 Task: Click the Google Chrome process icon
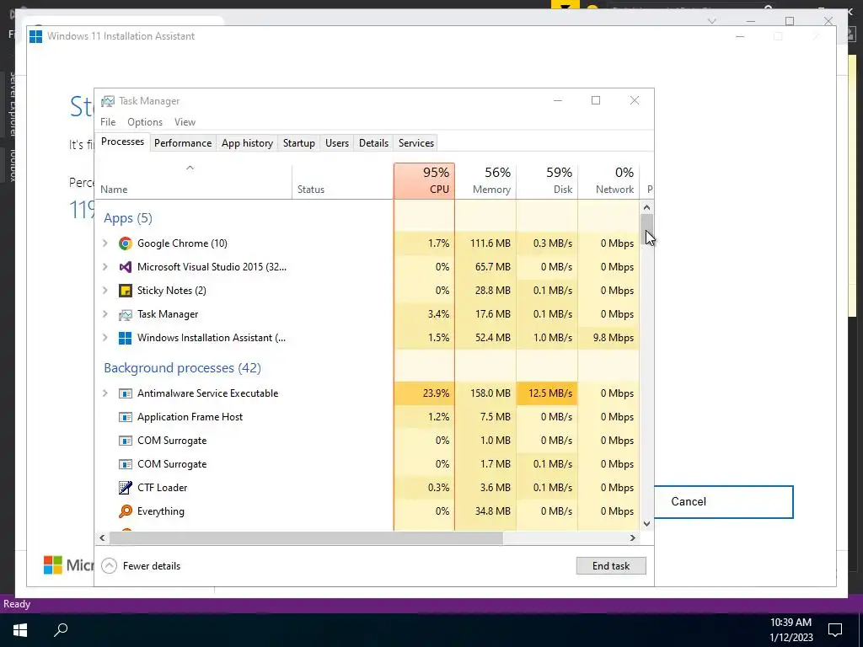pos(126,243)
